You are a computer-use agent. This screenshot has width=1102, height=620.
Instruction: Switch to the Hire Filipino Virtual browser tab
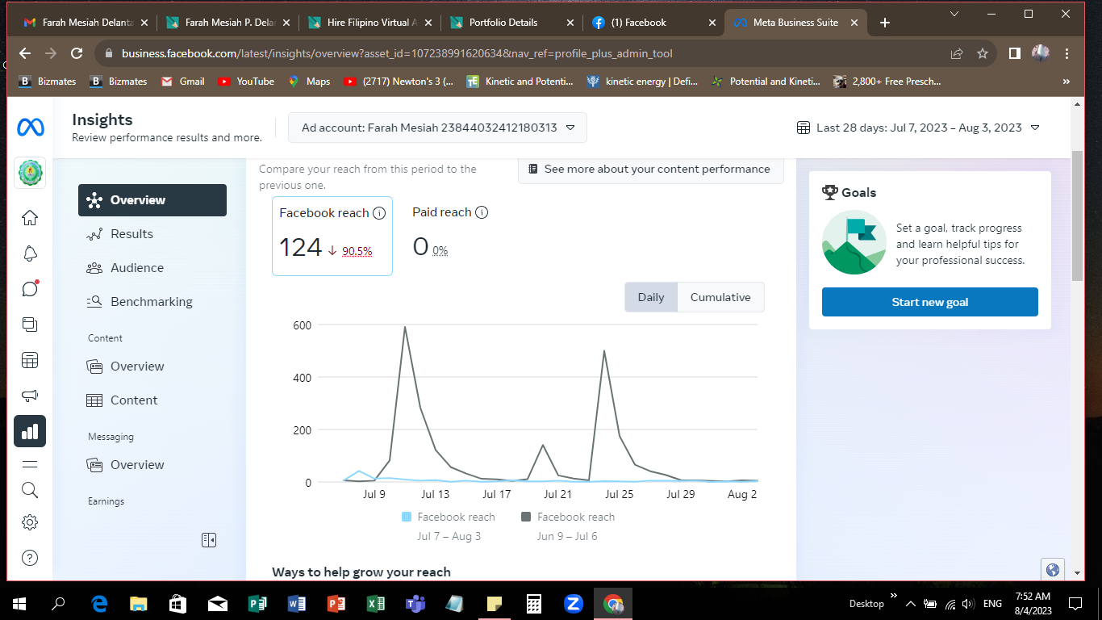coord(369,23)
